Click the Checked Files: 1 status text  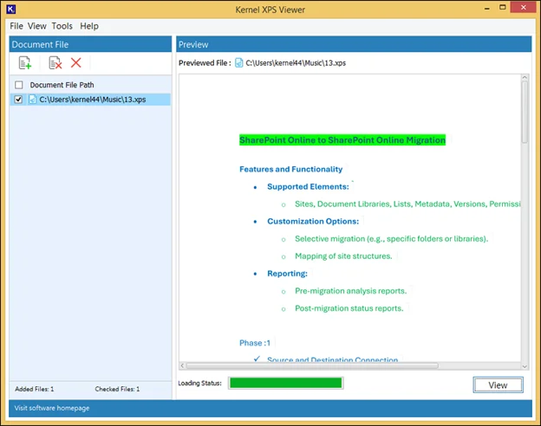click(x=117, y=389)
